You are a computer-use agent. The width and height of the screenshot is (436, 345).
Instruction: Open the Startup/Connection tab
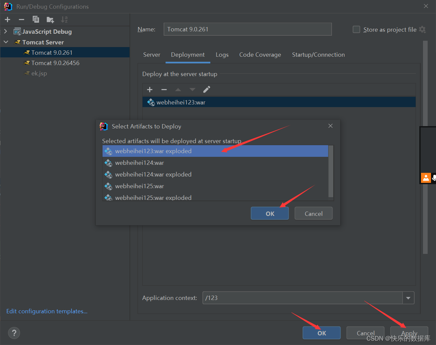318,55
